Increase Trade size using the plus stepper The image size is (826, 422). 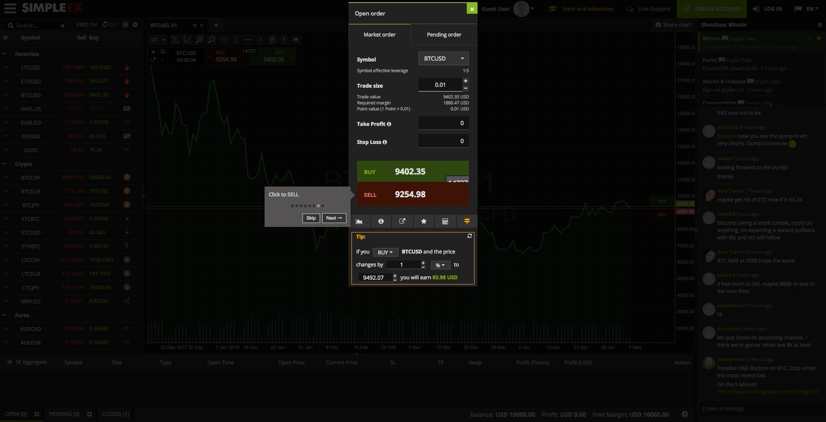pos(465,81)
